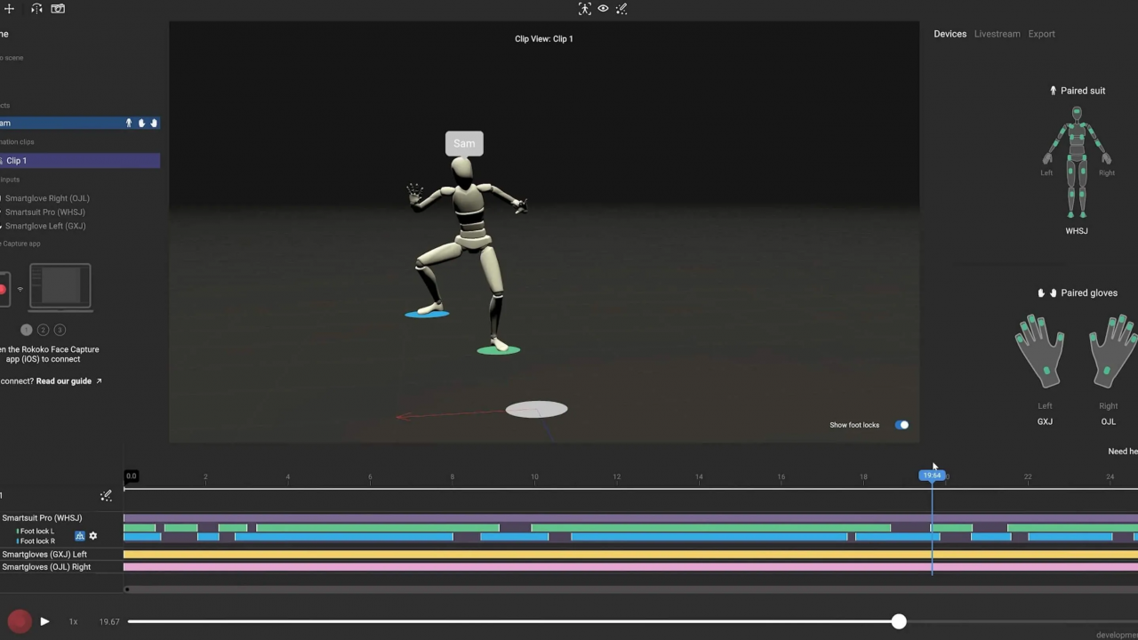Select Smartsuit Pro (WHSJ) input item
The image size is (1138, 640).
coord(45,212)
